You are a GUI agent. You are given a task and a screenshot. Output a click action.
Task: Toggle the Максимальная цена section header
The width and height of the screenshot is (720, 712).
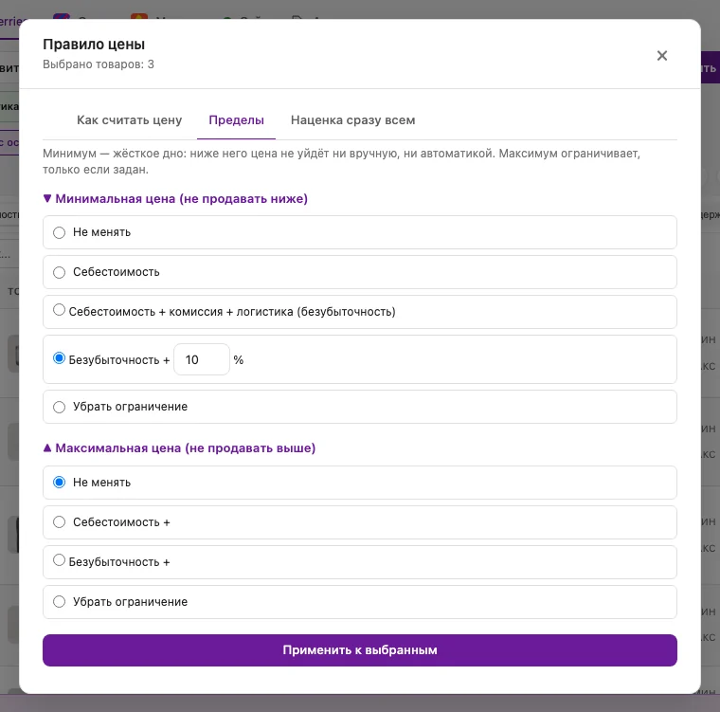(179, 448)
